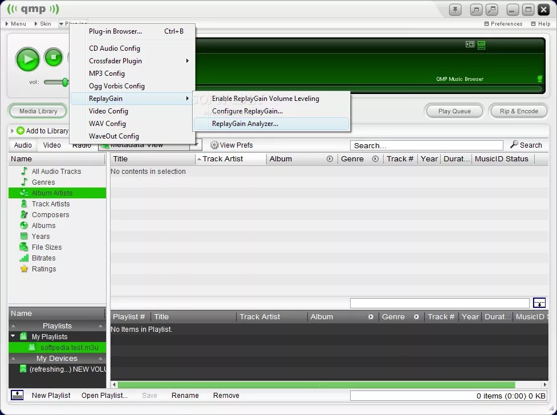Click Rename playlist button

point(185,396)
